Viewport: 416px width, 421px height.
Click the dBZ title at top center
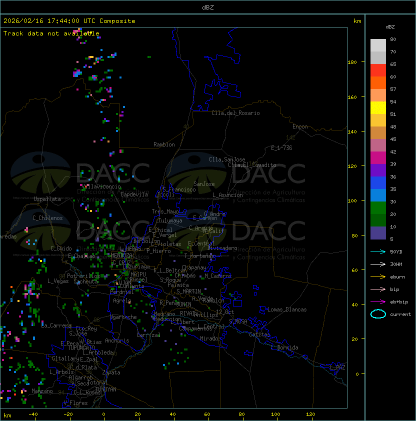[207, 7]
